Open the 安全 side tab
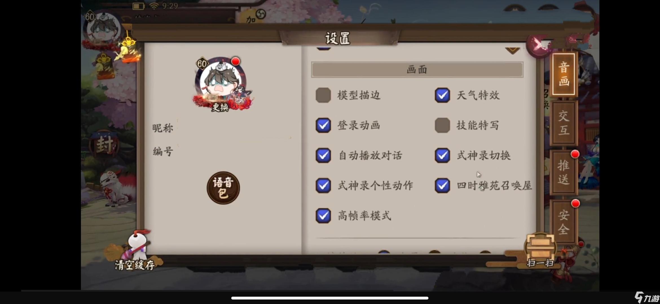Image resolution: width=660 pixels, height=304 pixels. (564, 222)
